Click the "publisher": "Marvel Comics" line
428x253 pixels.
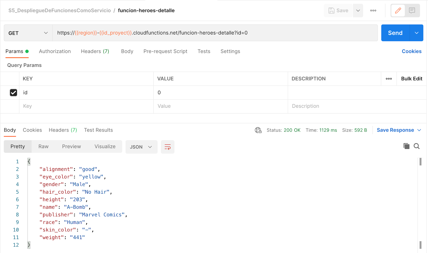[x=83, y=215]
